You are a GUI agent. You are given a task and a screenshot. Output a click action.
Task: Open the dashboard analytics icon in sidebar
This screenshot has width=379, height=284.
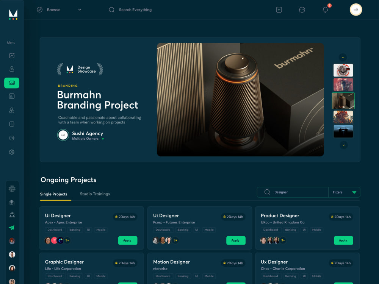(12, 55)
